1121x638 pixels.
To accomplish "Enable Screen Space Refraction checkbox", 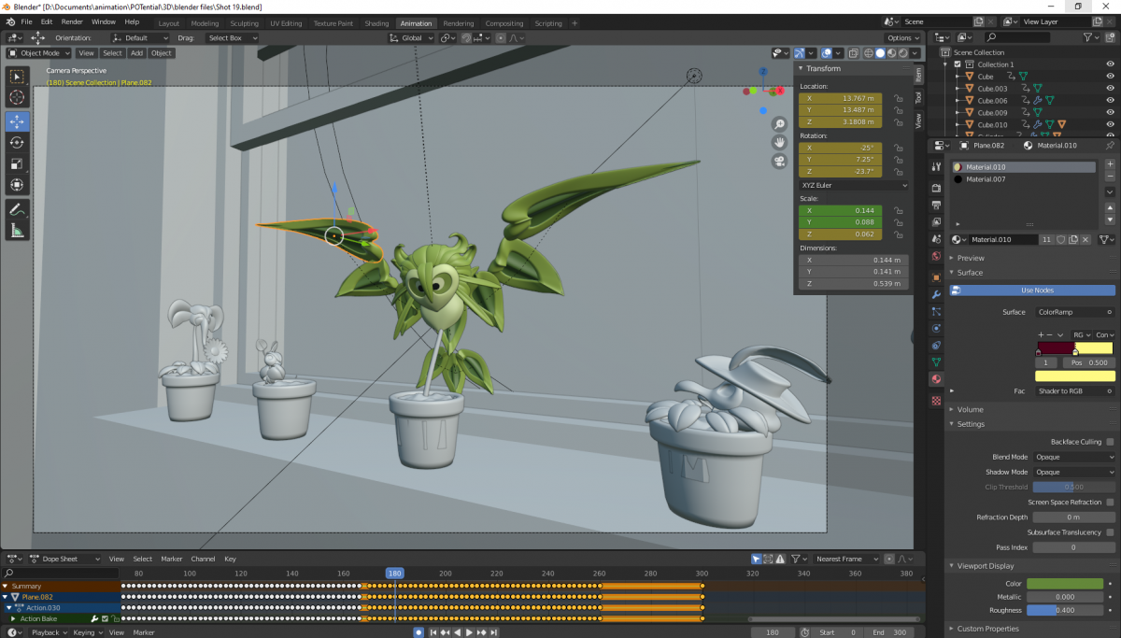I will click(1110, 502).
